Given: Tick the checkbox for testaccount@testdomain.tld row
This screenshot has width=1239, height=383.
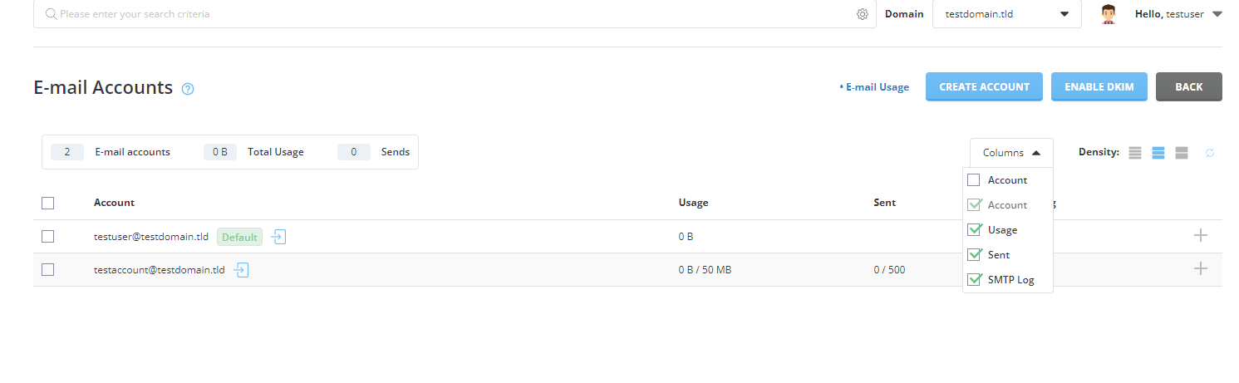Looking at the screenshot, I should coord(47,269).
